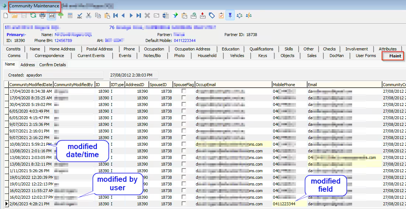Image resolution: width=406 pixels, height=209 pixels.
Task: Toggle SpouseFlag checkbox in 2/06/2023 row
Action: (x=183, y=203)
